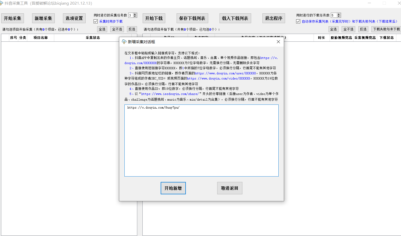
Task: Click inside the link input text box
Action: (x=201, y=142)
